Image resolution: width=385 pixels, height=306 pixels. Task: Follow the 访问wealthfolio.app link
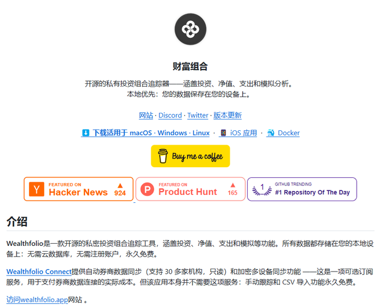[x=37, y=300]
